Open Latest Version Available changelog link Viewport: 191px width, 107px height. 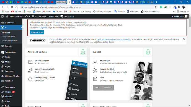(44, 72)
